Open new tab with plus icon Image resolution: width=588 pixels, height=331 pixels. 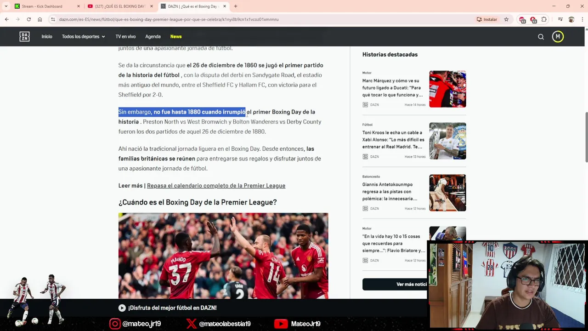236,6
